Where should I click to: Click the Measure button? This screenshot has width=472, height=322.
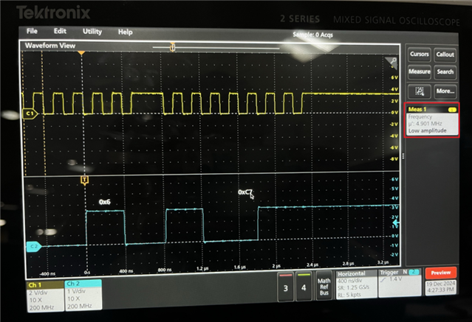420,71
